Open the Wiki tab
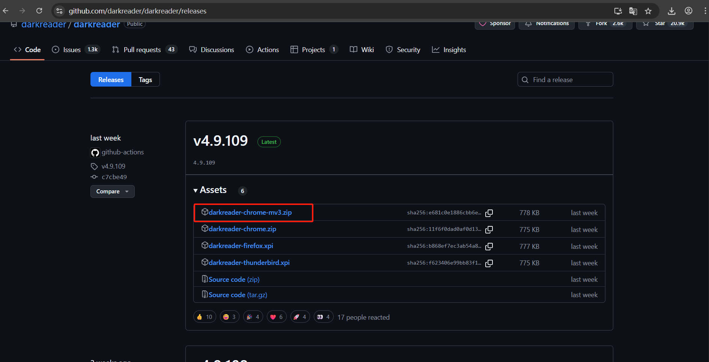Screen dimensions: 709x362 coord(362,50)
